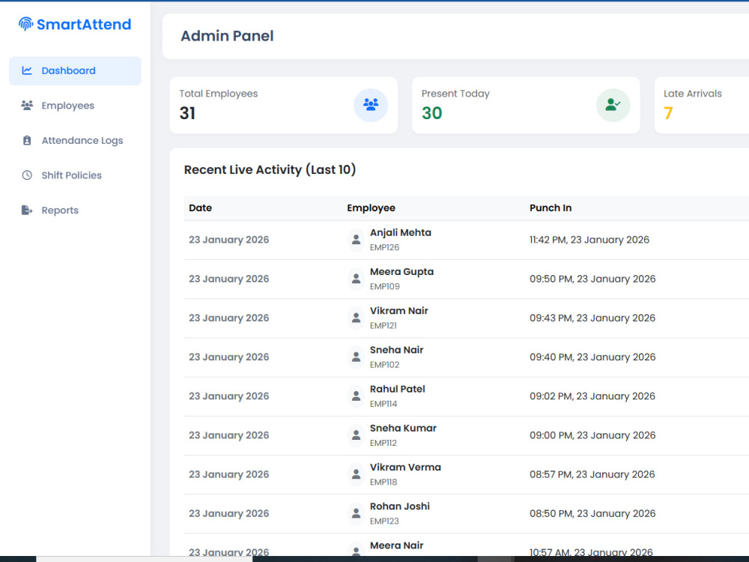Viewport: 749px width, 562px height.
Task: Select employee name Sneha Kumar
Action: 403,429
